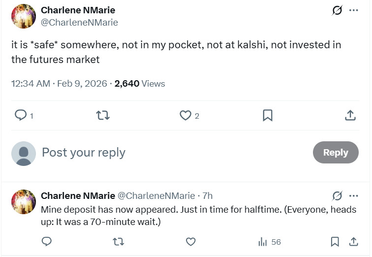The width and height of the screenshot is (372, 257).
Task: Click the Grok icon on main post
Action: (337, 10)
